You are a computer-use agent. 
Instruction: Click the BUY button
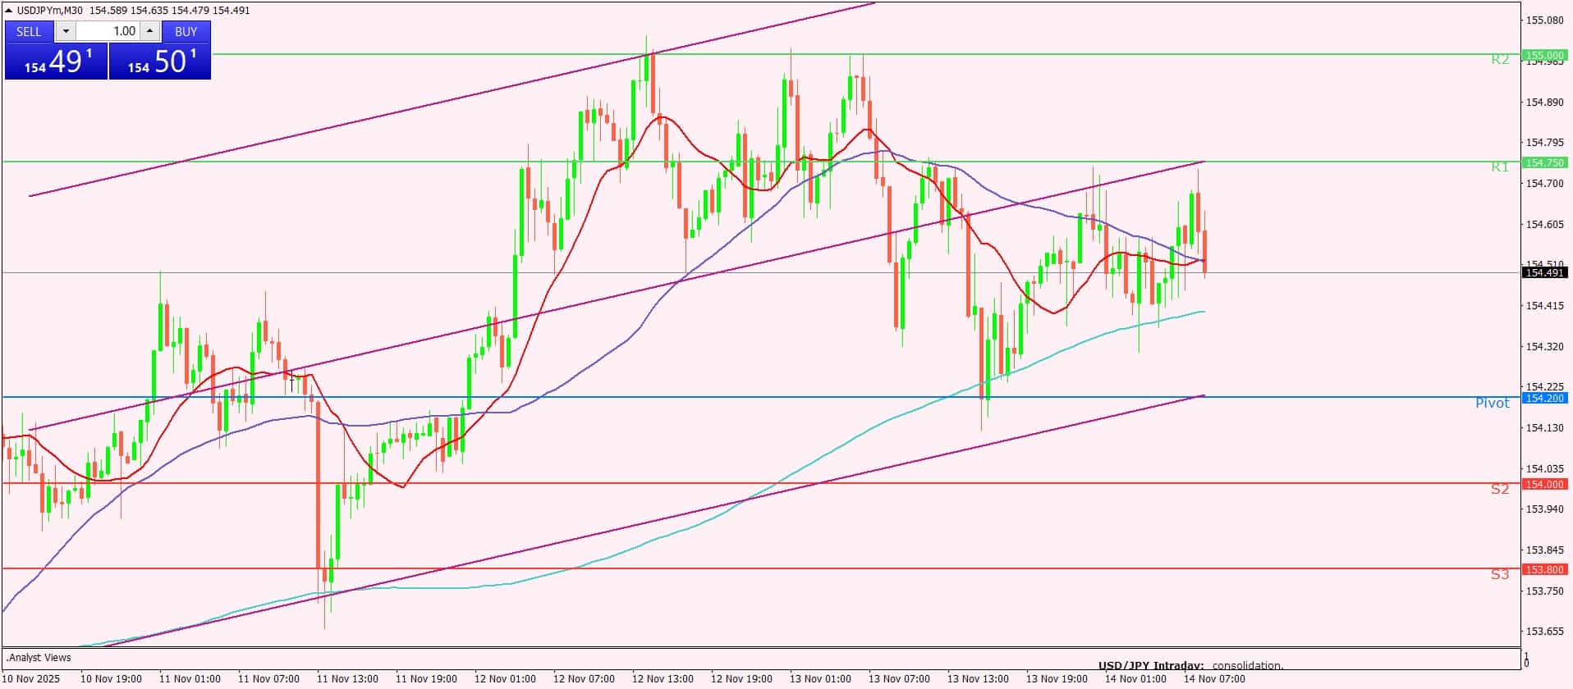186,31
